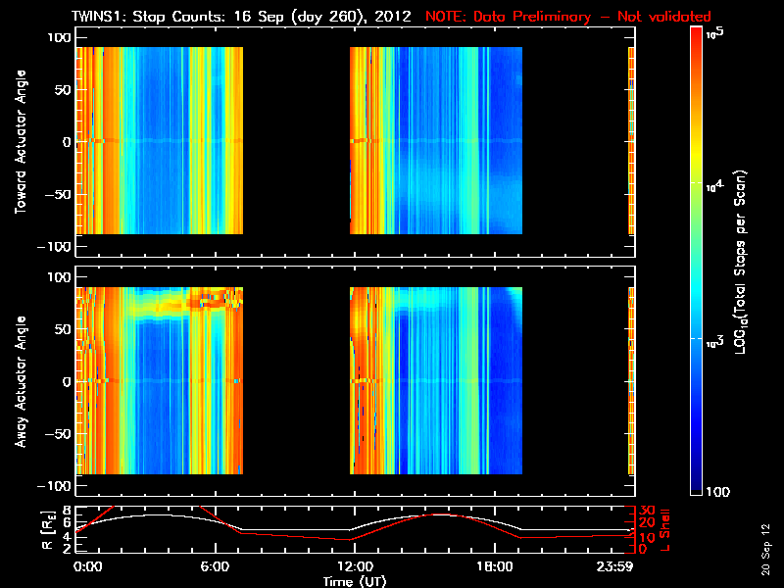Click the "-50" tick in the Toward Actuator panel

[x=58, y=194]
